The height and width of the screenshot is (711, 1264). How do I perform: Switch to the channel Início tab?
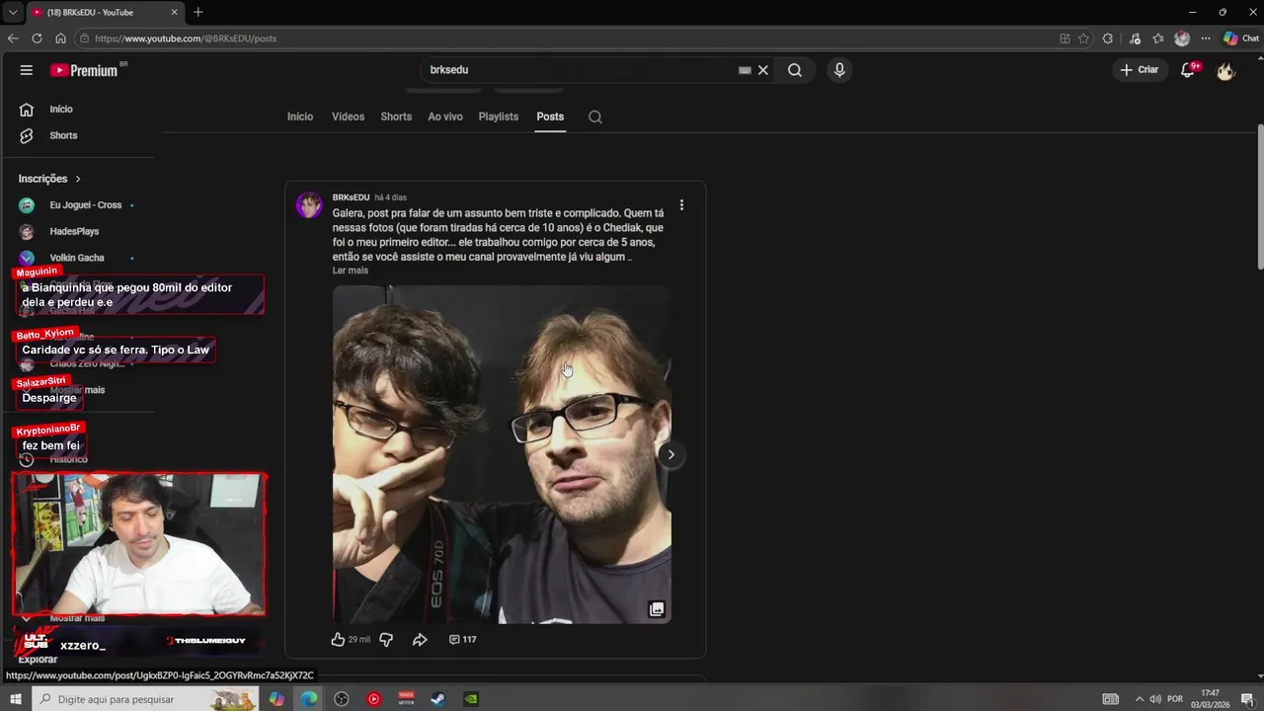click(300, 117)
